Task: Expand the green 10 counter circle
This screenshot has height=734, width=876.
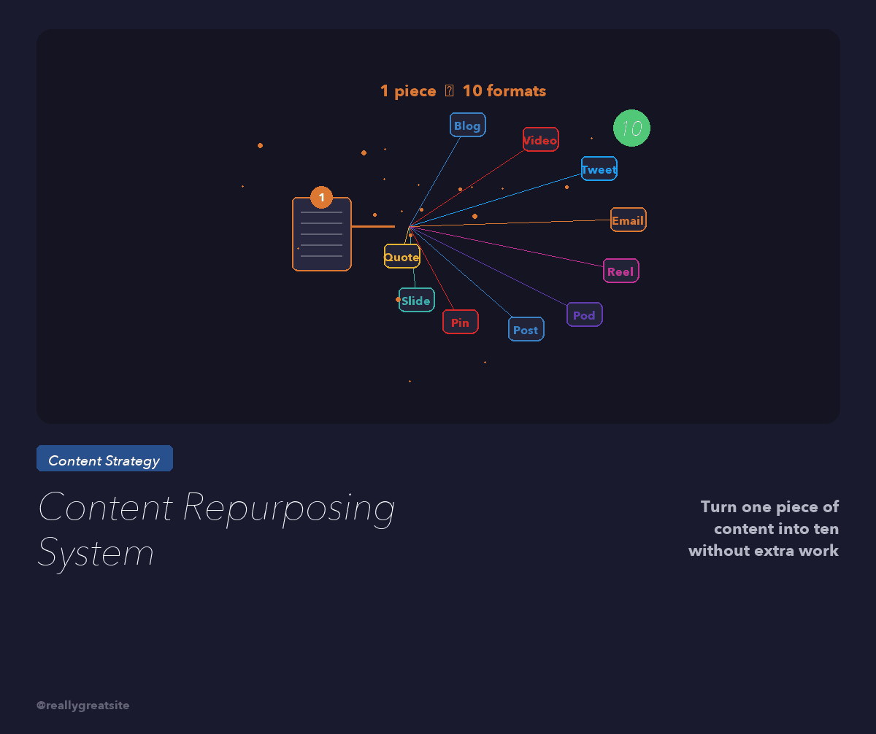Action: [x=632, y=128]
